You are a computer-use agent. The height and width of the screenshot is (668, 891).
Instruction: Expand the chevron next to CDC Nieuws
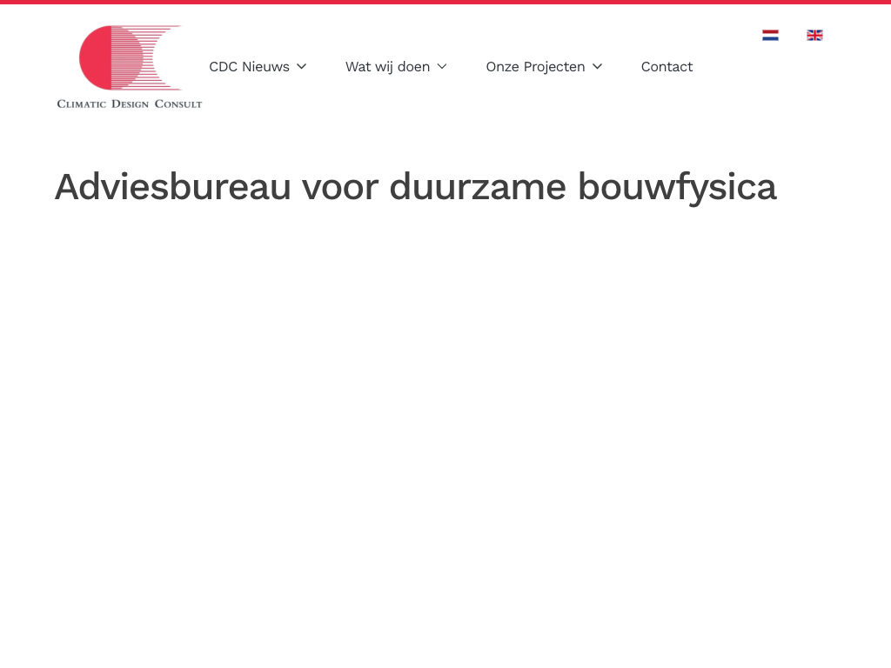point(302,67)
